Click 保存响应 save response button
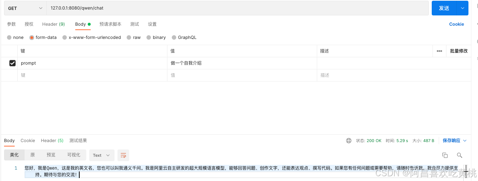 tap(452, 141)
